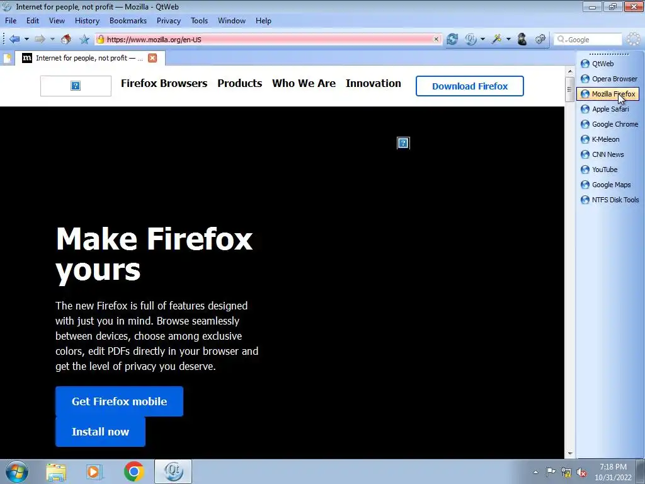Click the page scrollbar down arrow

[x=569, y=453]
